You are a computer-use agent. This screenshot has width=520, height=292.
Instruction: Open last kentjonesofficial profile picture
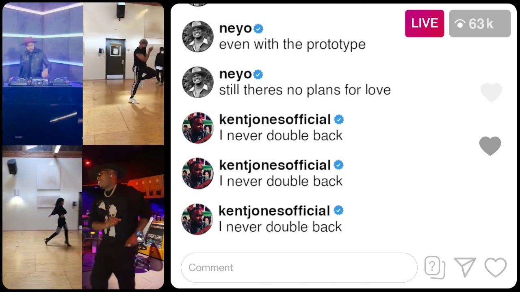point(197,219)
